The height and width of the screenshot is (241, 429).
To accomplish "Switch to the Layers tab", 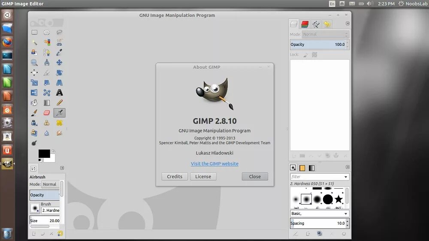I will tap(294, 24).
